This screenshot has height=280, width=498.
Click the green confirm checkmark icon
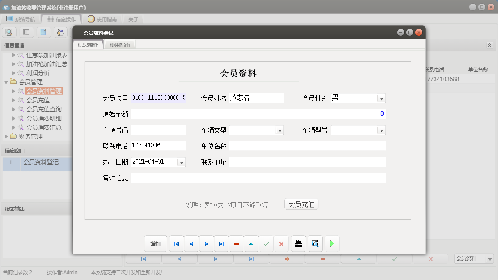(x=266, y=243)
